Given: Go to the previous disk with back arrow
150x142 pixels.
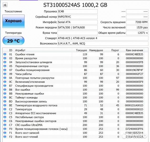Looking at the screenshot, I should (5, 5).
